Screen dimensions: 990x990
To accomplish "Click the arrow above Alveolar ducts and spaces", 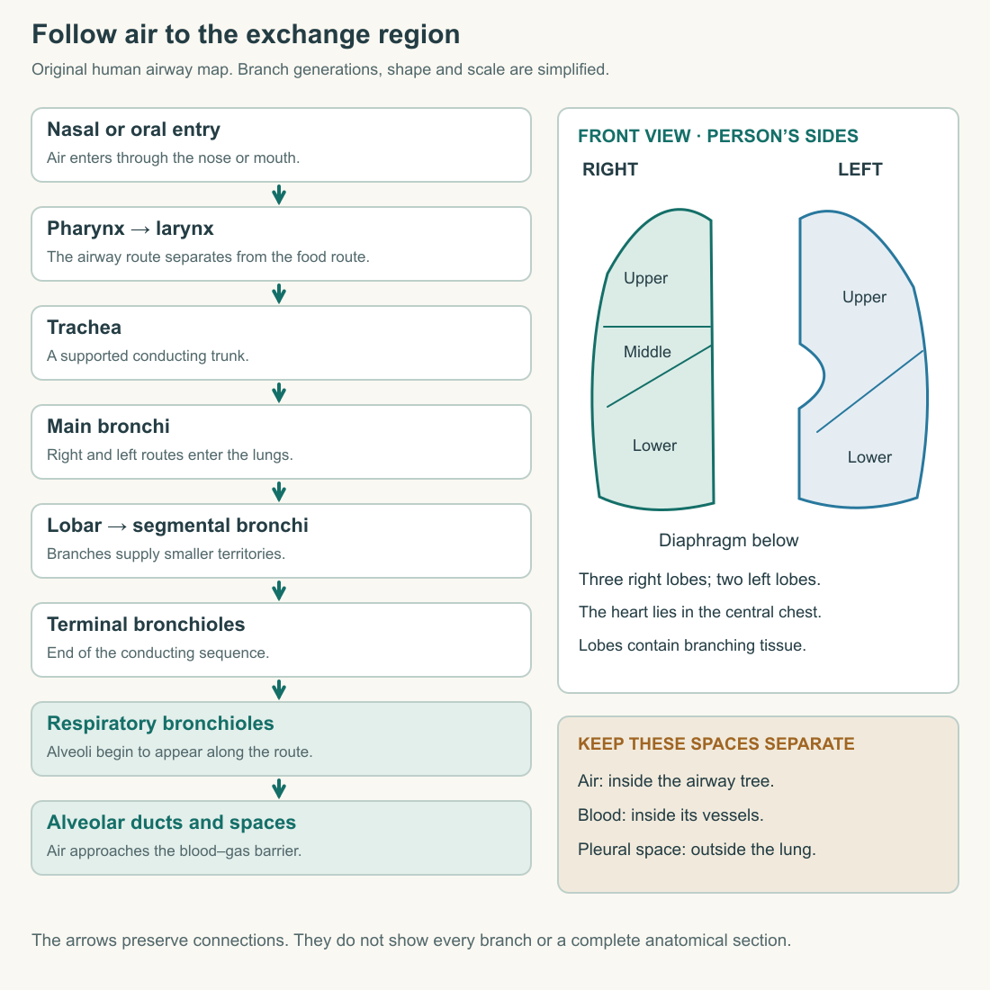I will click(279, 788).
